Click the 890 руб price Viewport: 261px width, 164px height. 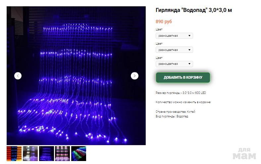pos(164,21)
